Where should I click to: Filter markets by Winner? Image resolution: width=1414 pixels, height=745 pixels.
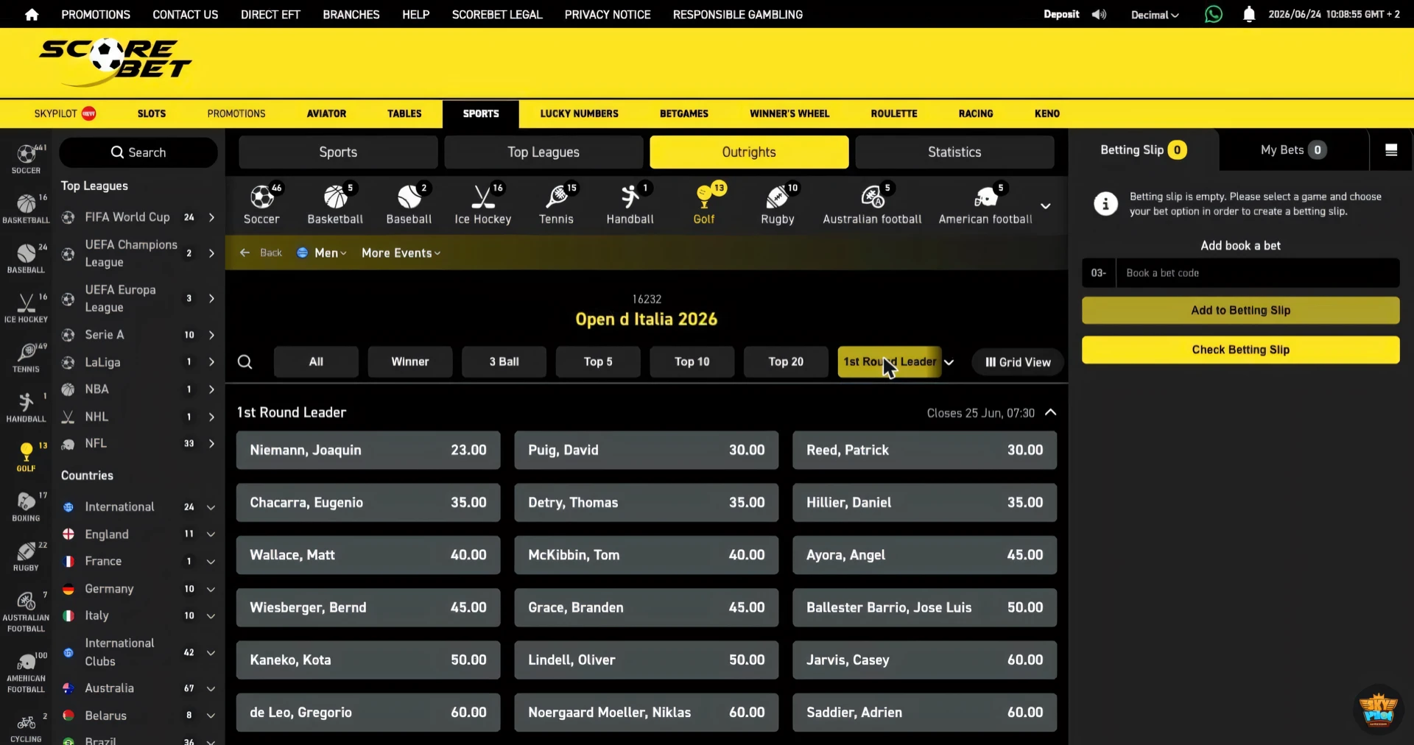pos(410,361)
